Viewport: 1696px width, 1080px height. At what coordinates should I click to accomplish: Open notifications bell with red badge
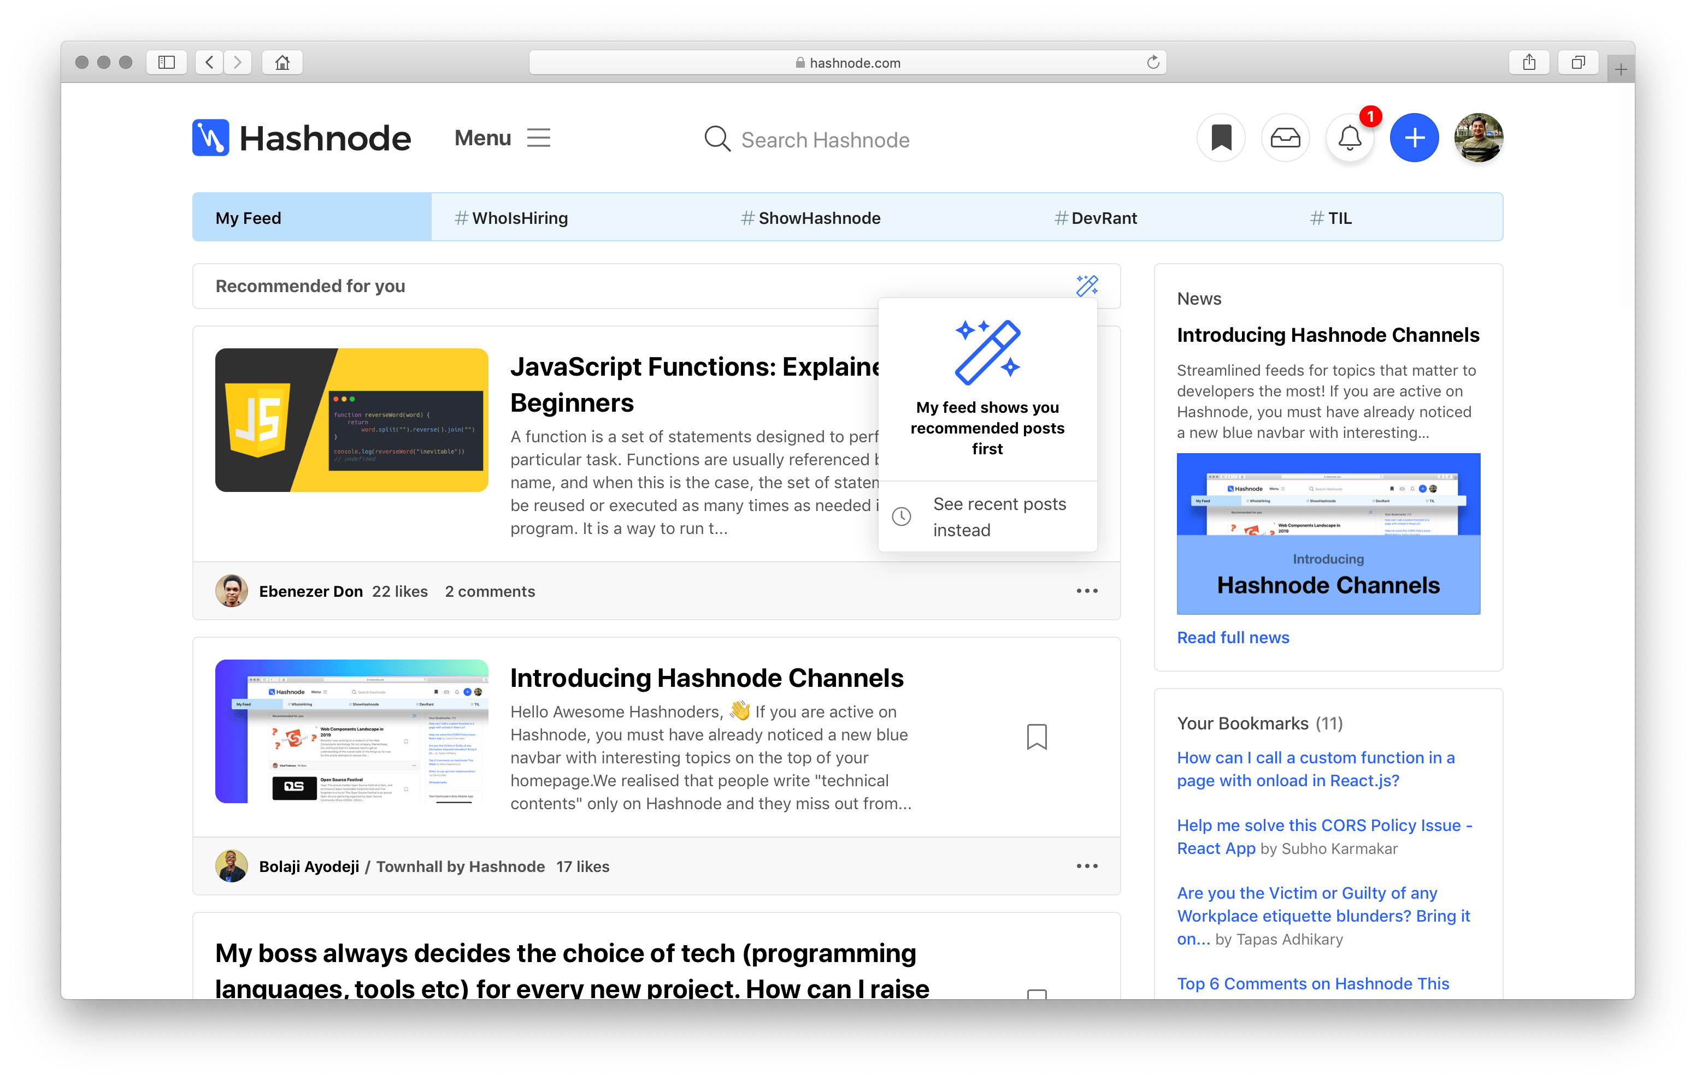pyautogui.click(x=1350, y=138)
